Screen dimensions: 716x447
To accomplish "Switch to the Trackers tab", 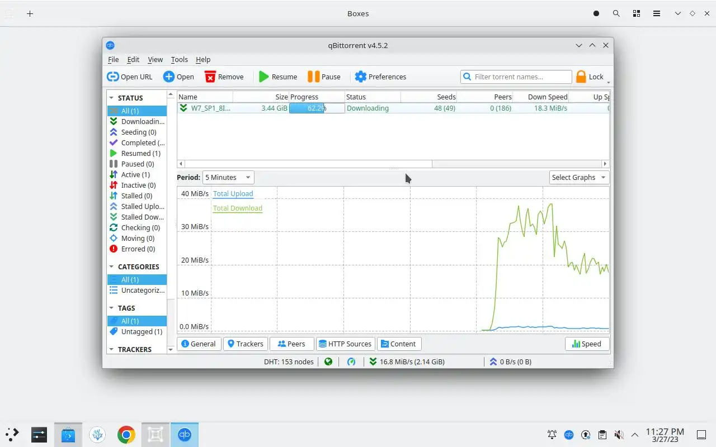I will tap(245, 344).
